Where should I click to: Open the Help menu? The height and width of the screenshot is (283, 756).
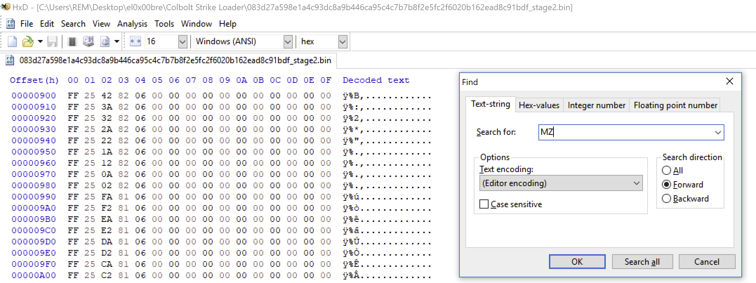coord(227,24)
